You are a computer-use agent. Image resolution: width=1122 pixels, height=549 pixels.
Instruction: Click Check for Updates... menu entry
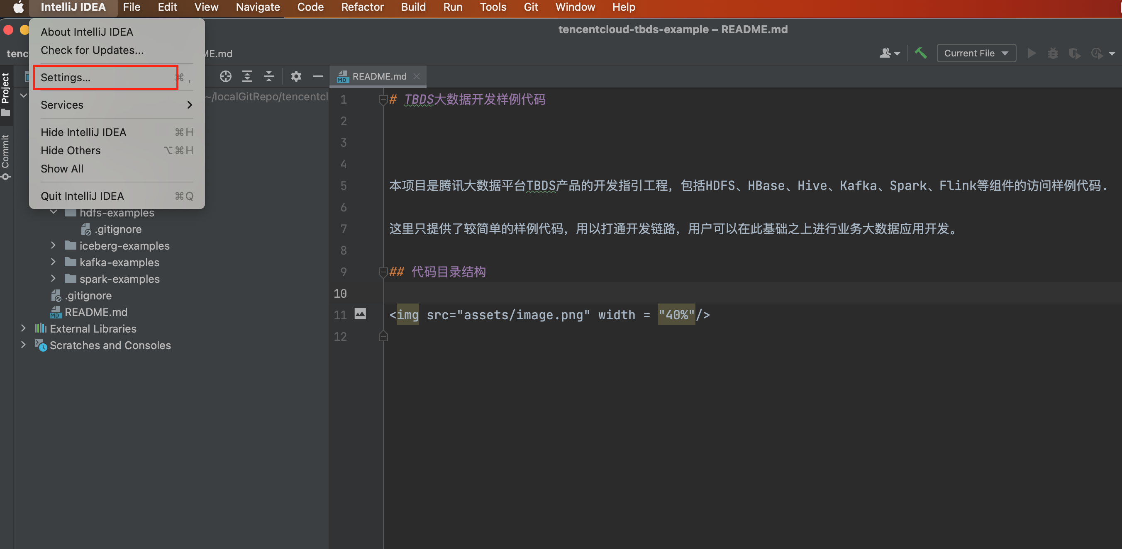(92, 50)
